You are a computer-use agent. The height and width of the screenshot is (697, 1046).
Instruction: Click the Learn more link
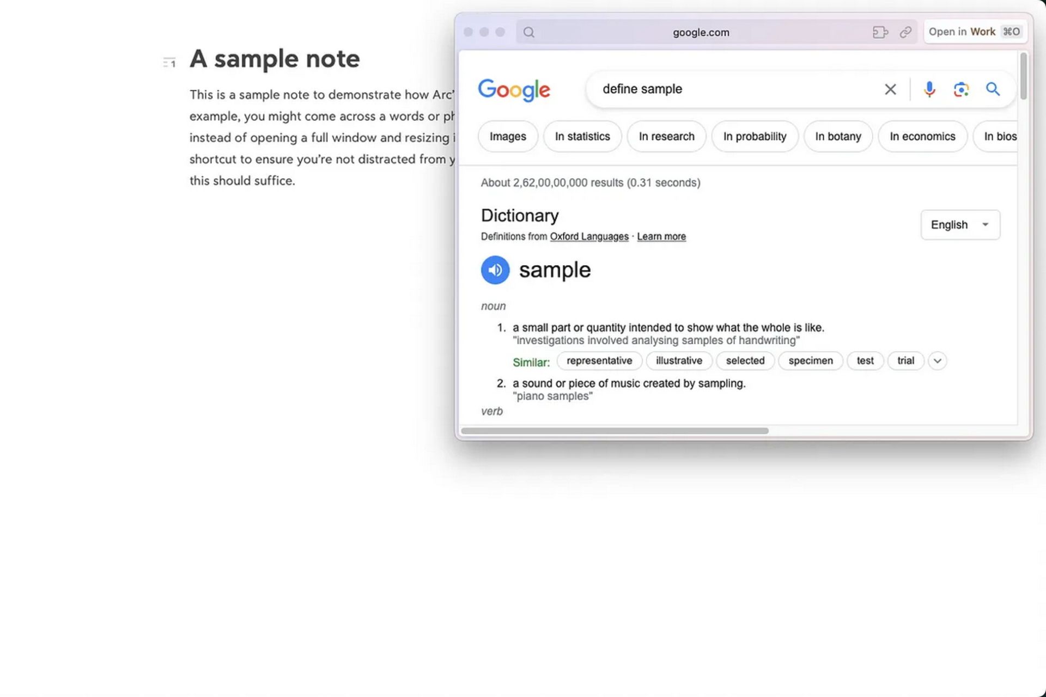pos(661,236)
